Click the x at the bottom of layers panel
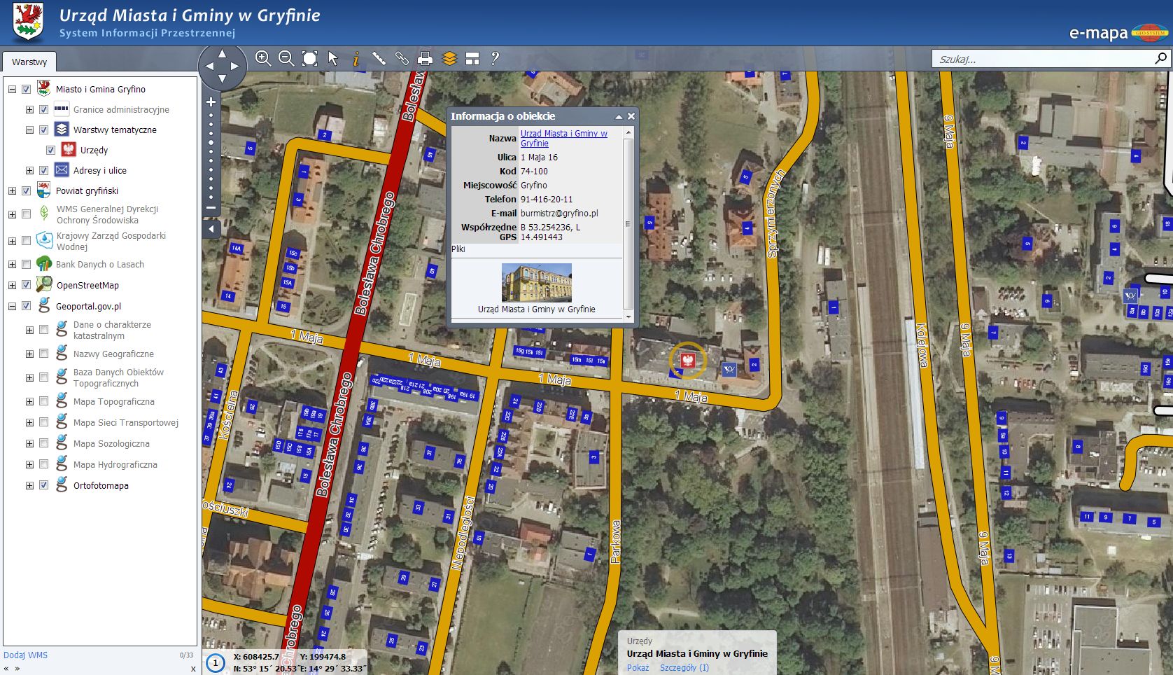Screen dimensions: 1173x675 [193, 668]
